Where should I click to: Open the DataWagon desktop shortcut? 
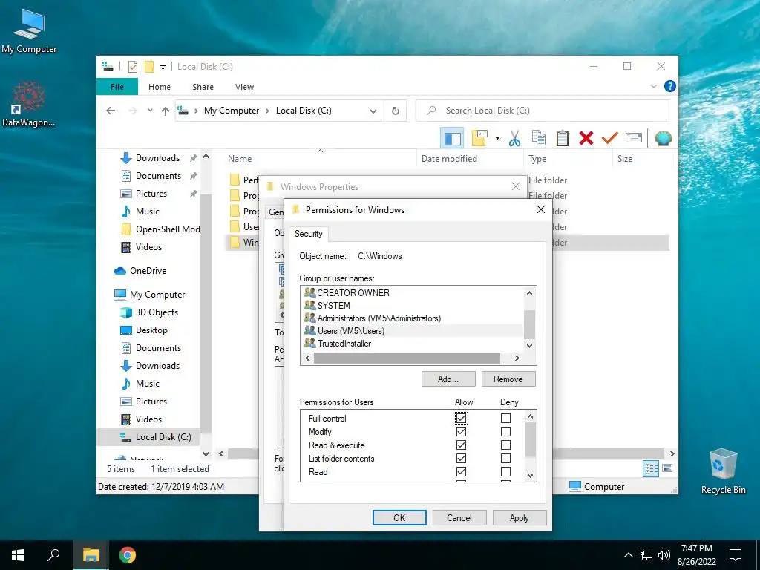coord(29,104)
